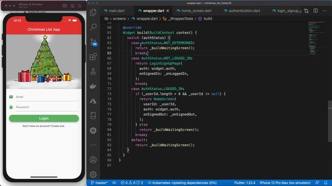Click "HomeScreen" on line 74
332x186 pixels.
coord(164,99)
